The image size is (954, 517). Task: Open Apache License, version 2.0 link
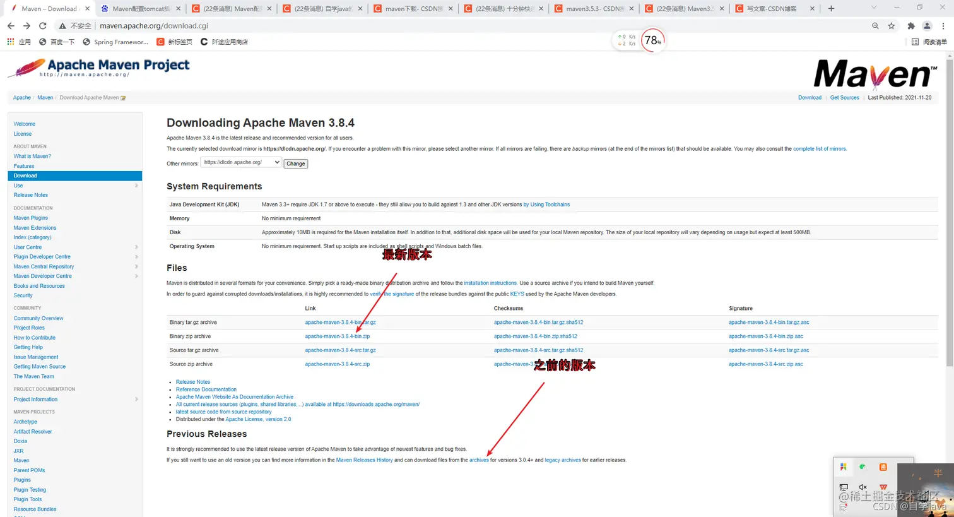(258, 419)
